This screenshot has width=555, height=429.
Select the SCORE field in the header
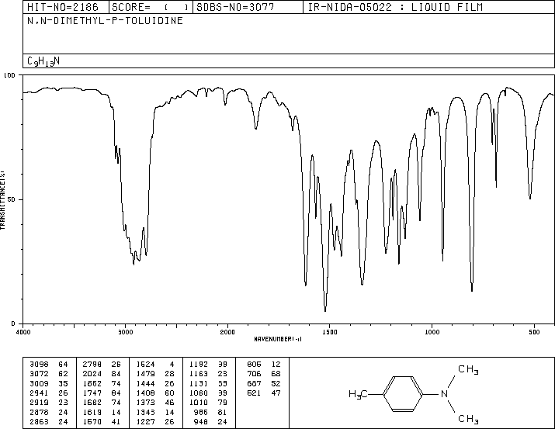[151, 7]
